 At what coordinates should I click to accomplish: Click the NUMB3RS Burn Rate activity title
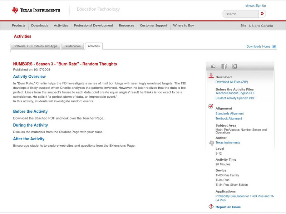[65, 64]
